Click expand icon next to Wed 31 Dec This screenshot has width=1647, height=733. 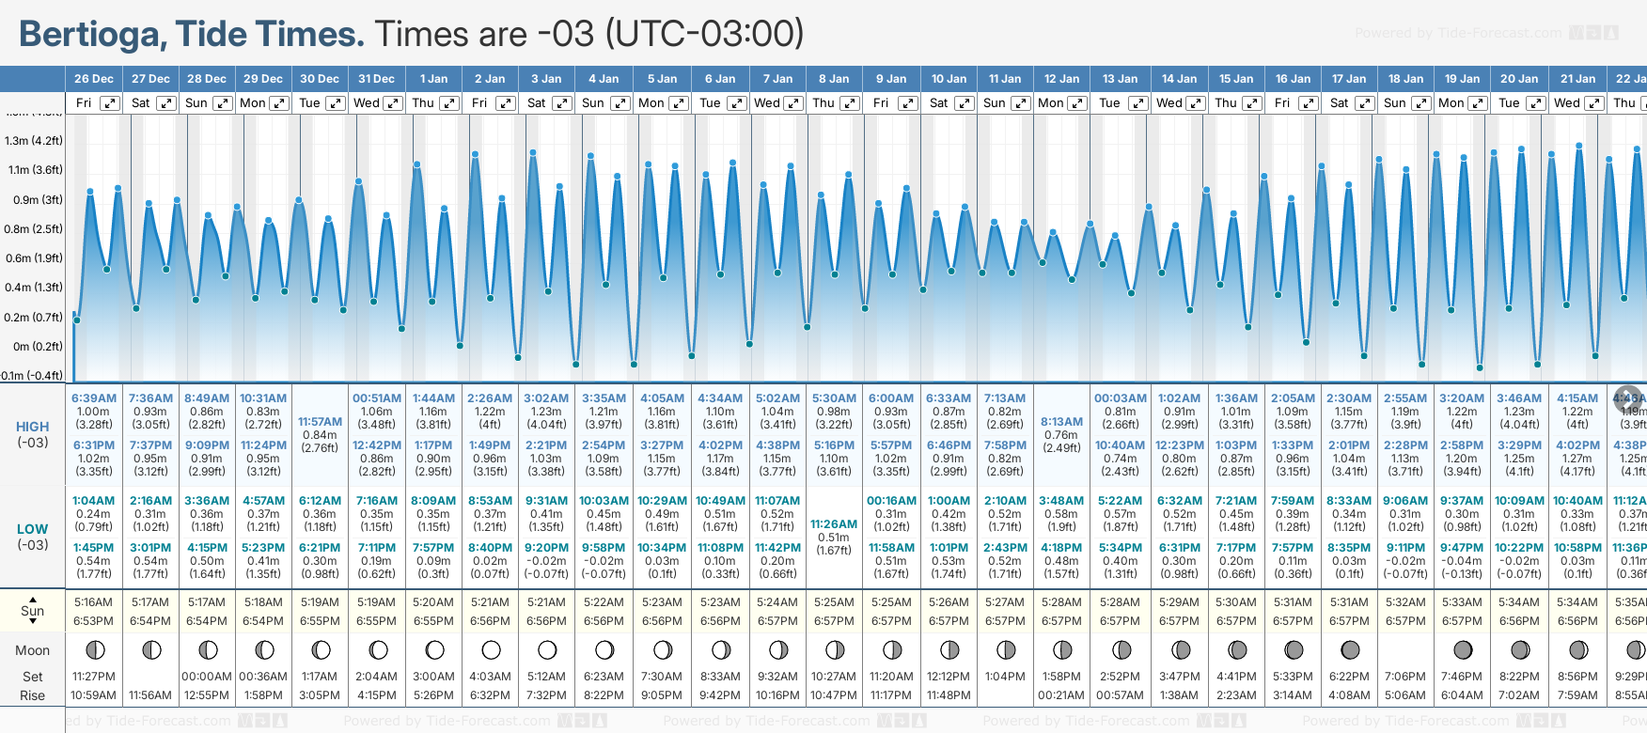(x=393, y=103)
